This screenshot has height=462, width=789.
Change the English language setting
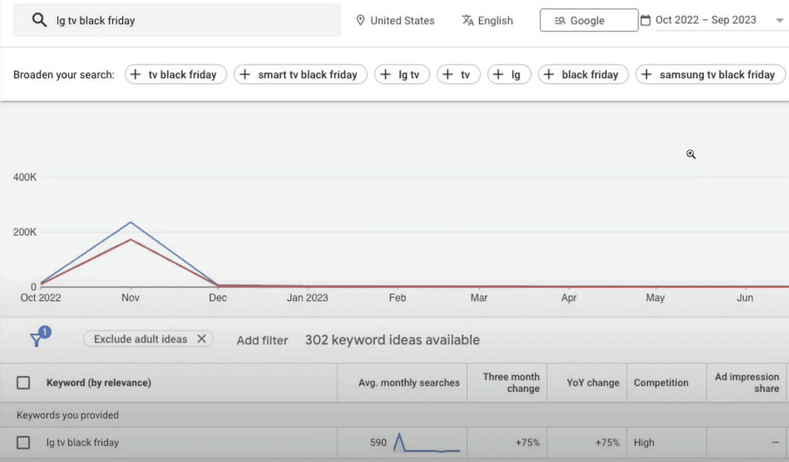(x=487, y=20)
